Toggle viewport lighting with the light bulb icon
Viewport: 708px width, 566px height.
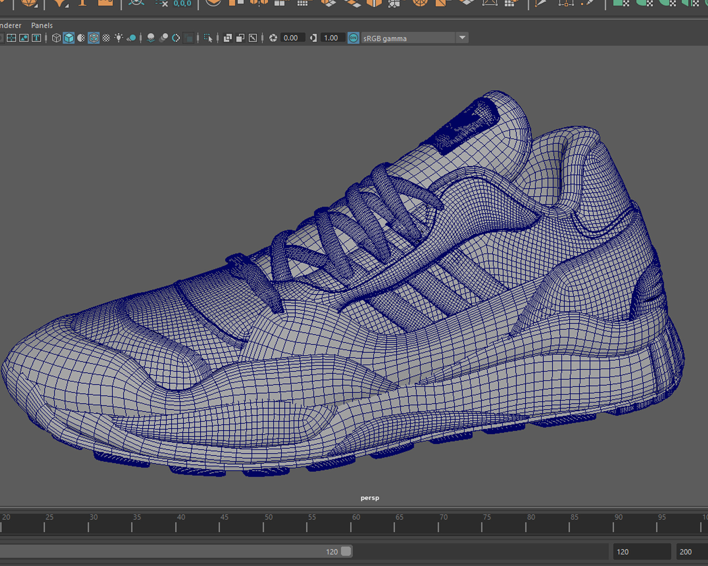[x=119, y=38]
